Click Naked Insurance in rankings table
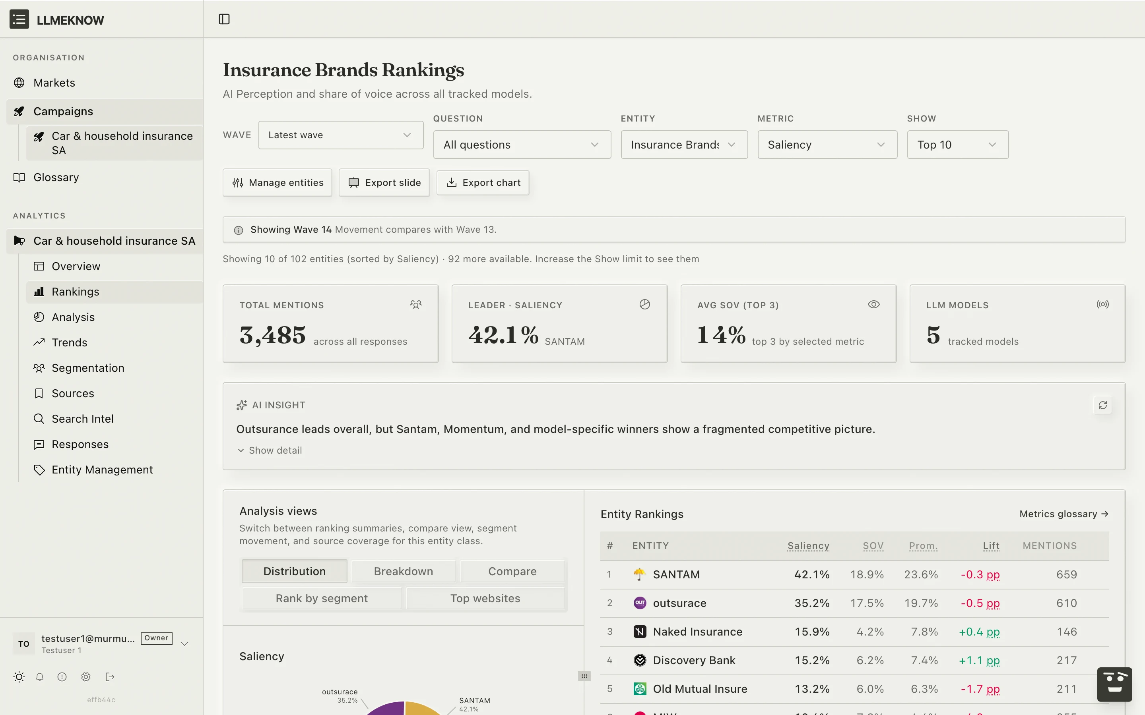Image resolution: width=1145 pixels, height=715 pixels. (x=697, y=632)
